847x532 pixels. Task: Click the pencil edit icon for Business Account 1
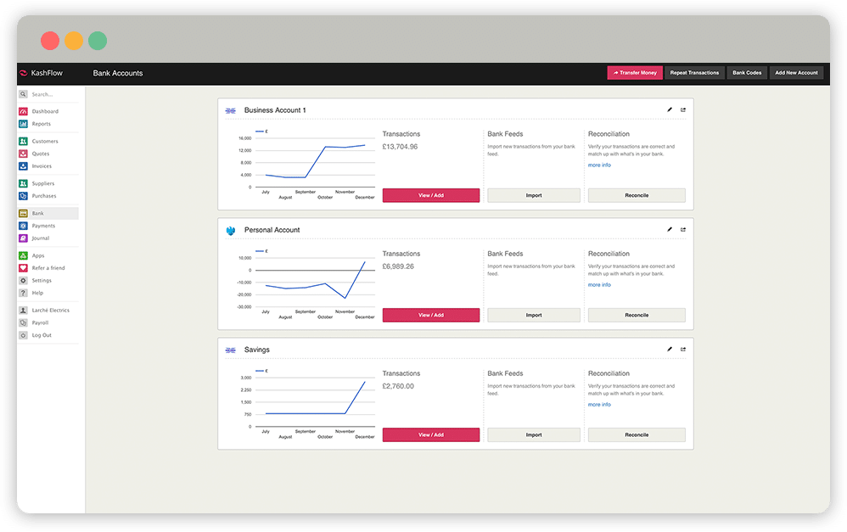tap(670, 109)
